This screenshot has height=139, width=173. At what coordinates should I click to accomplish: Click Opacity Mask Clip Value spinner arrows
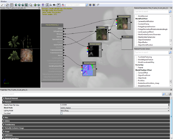[169, 105]
